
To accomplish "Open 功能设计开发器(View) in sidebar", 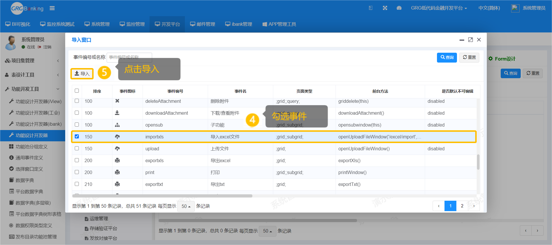I will coord(35,101).
